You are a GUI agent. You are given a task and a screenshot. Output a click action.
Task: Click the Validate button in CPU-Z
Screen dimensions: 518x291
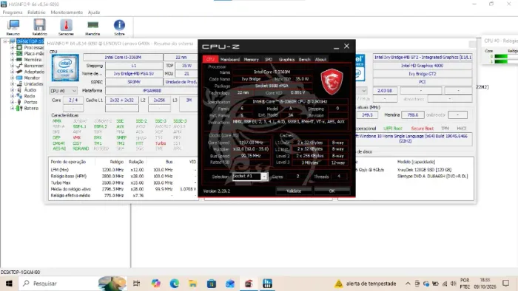pos(294,191)
